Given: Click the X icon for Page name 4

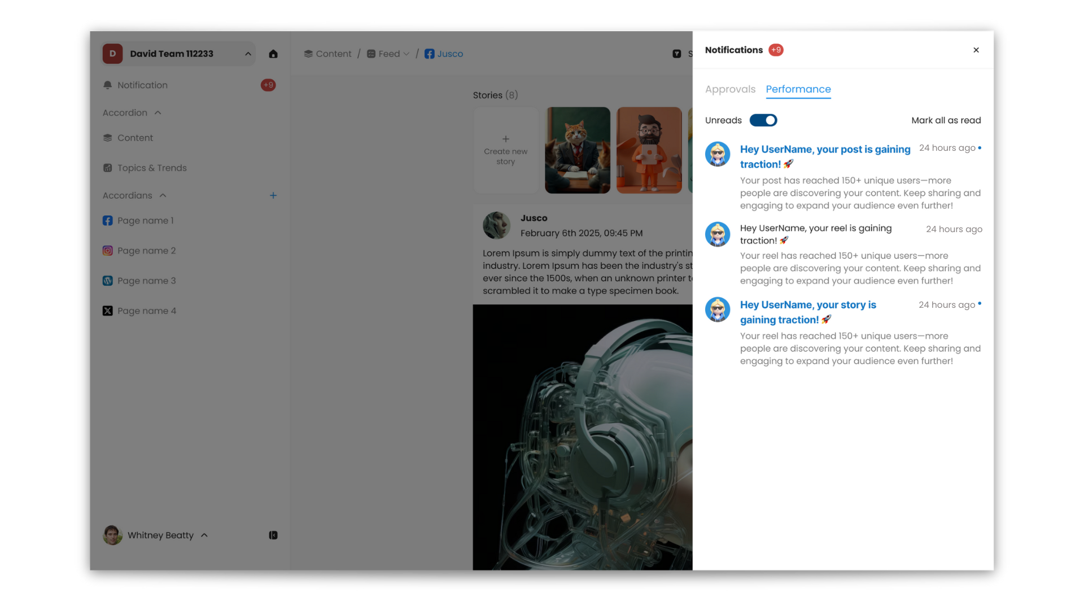Looking at the screenshot, I should (107, 311).
